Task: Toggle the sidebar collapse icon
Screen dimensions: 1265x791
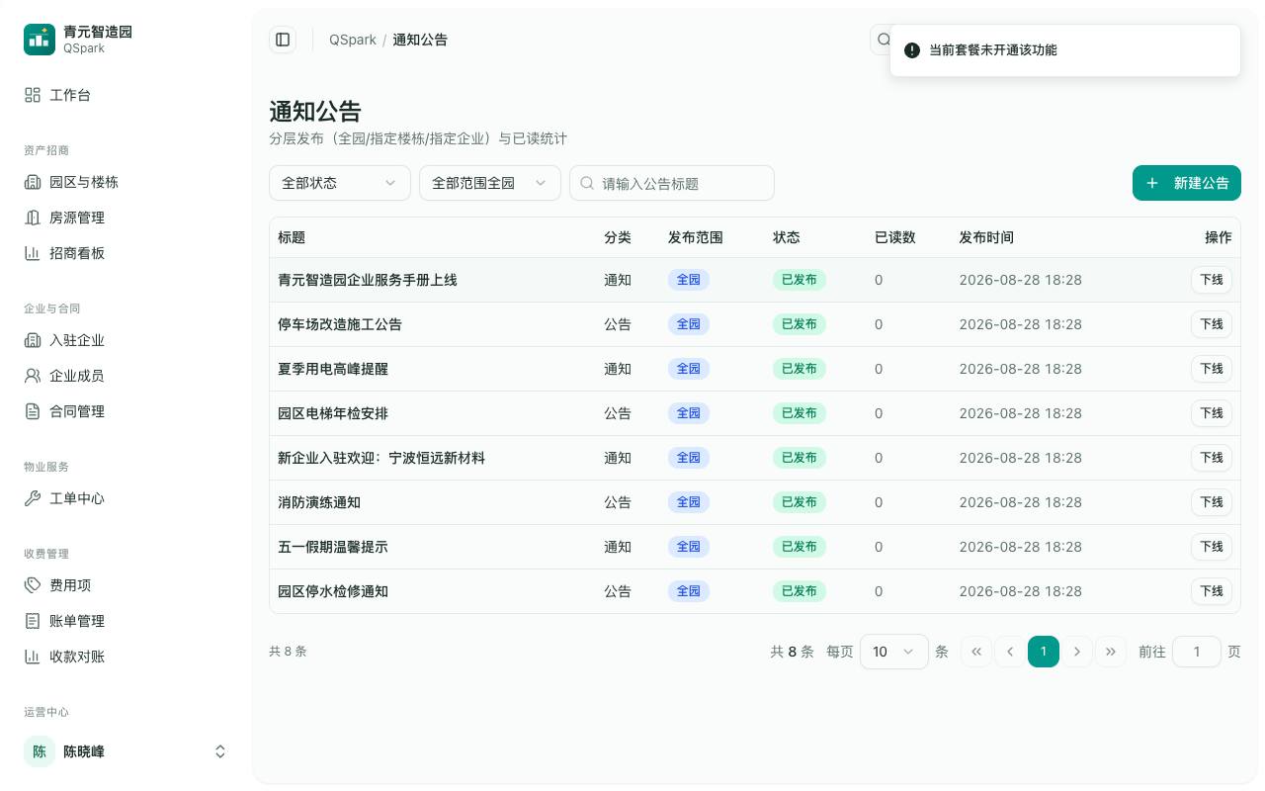Action: [283, 40]
